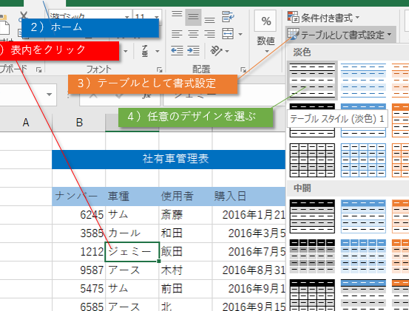The image size is (409, 311).
Task: Open the フォント group dialog launcher
Action: (159, 69)
